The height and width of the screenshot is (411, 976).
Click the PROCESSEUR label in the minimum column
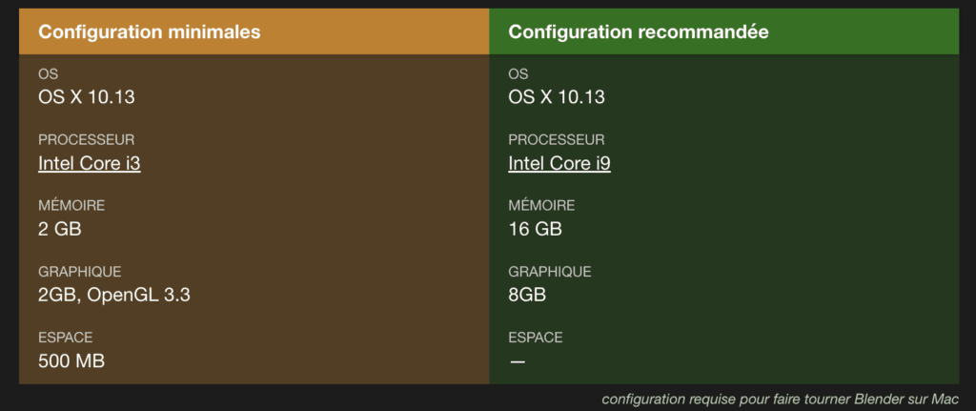pyautogui.click(x=86, y=139)
